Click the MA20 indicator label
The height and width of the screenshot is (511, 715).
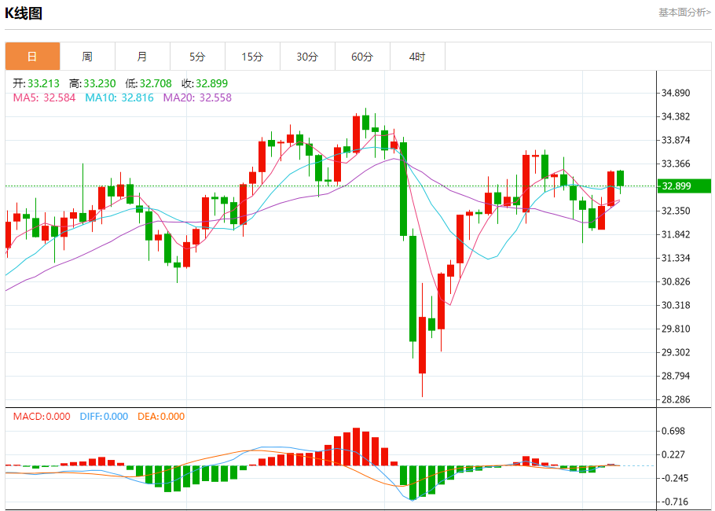tap(197, 97)
